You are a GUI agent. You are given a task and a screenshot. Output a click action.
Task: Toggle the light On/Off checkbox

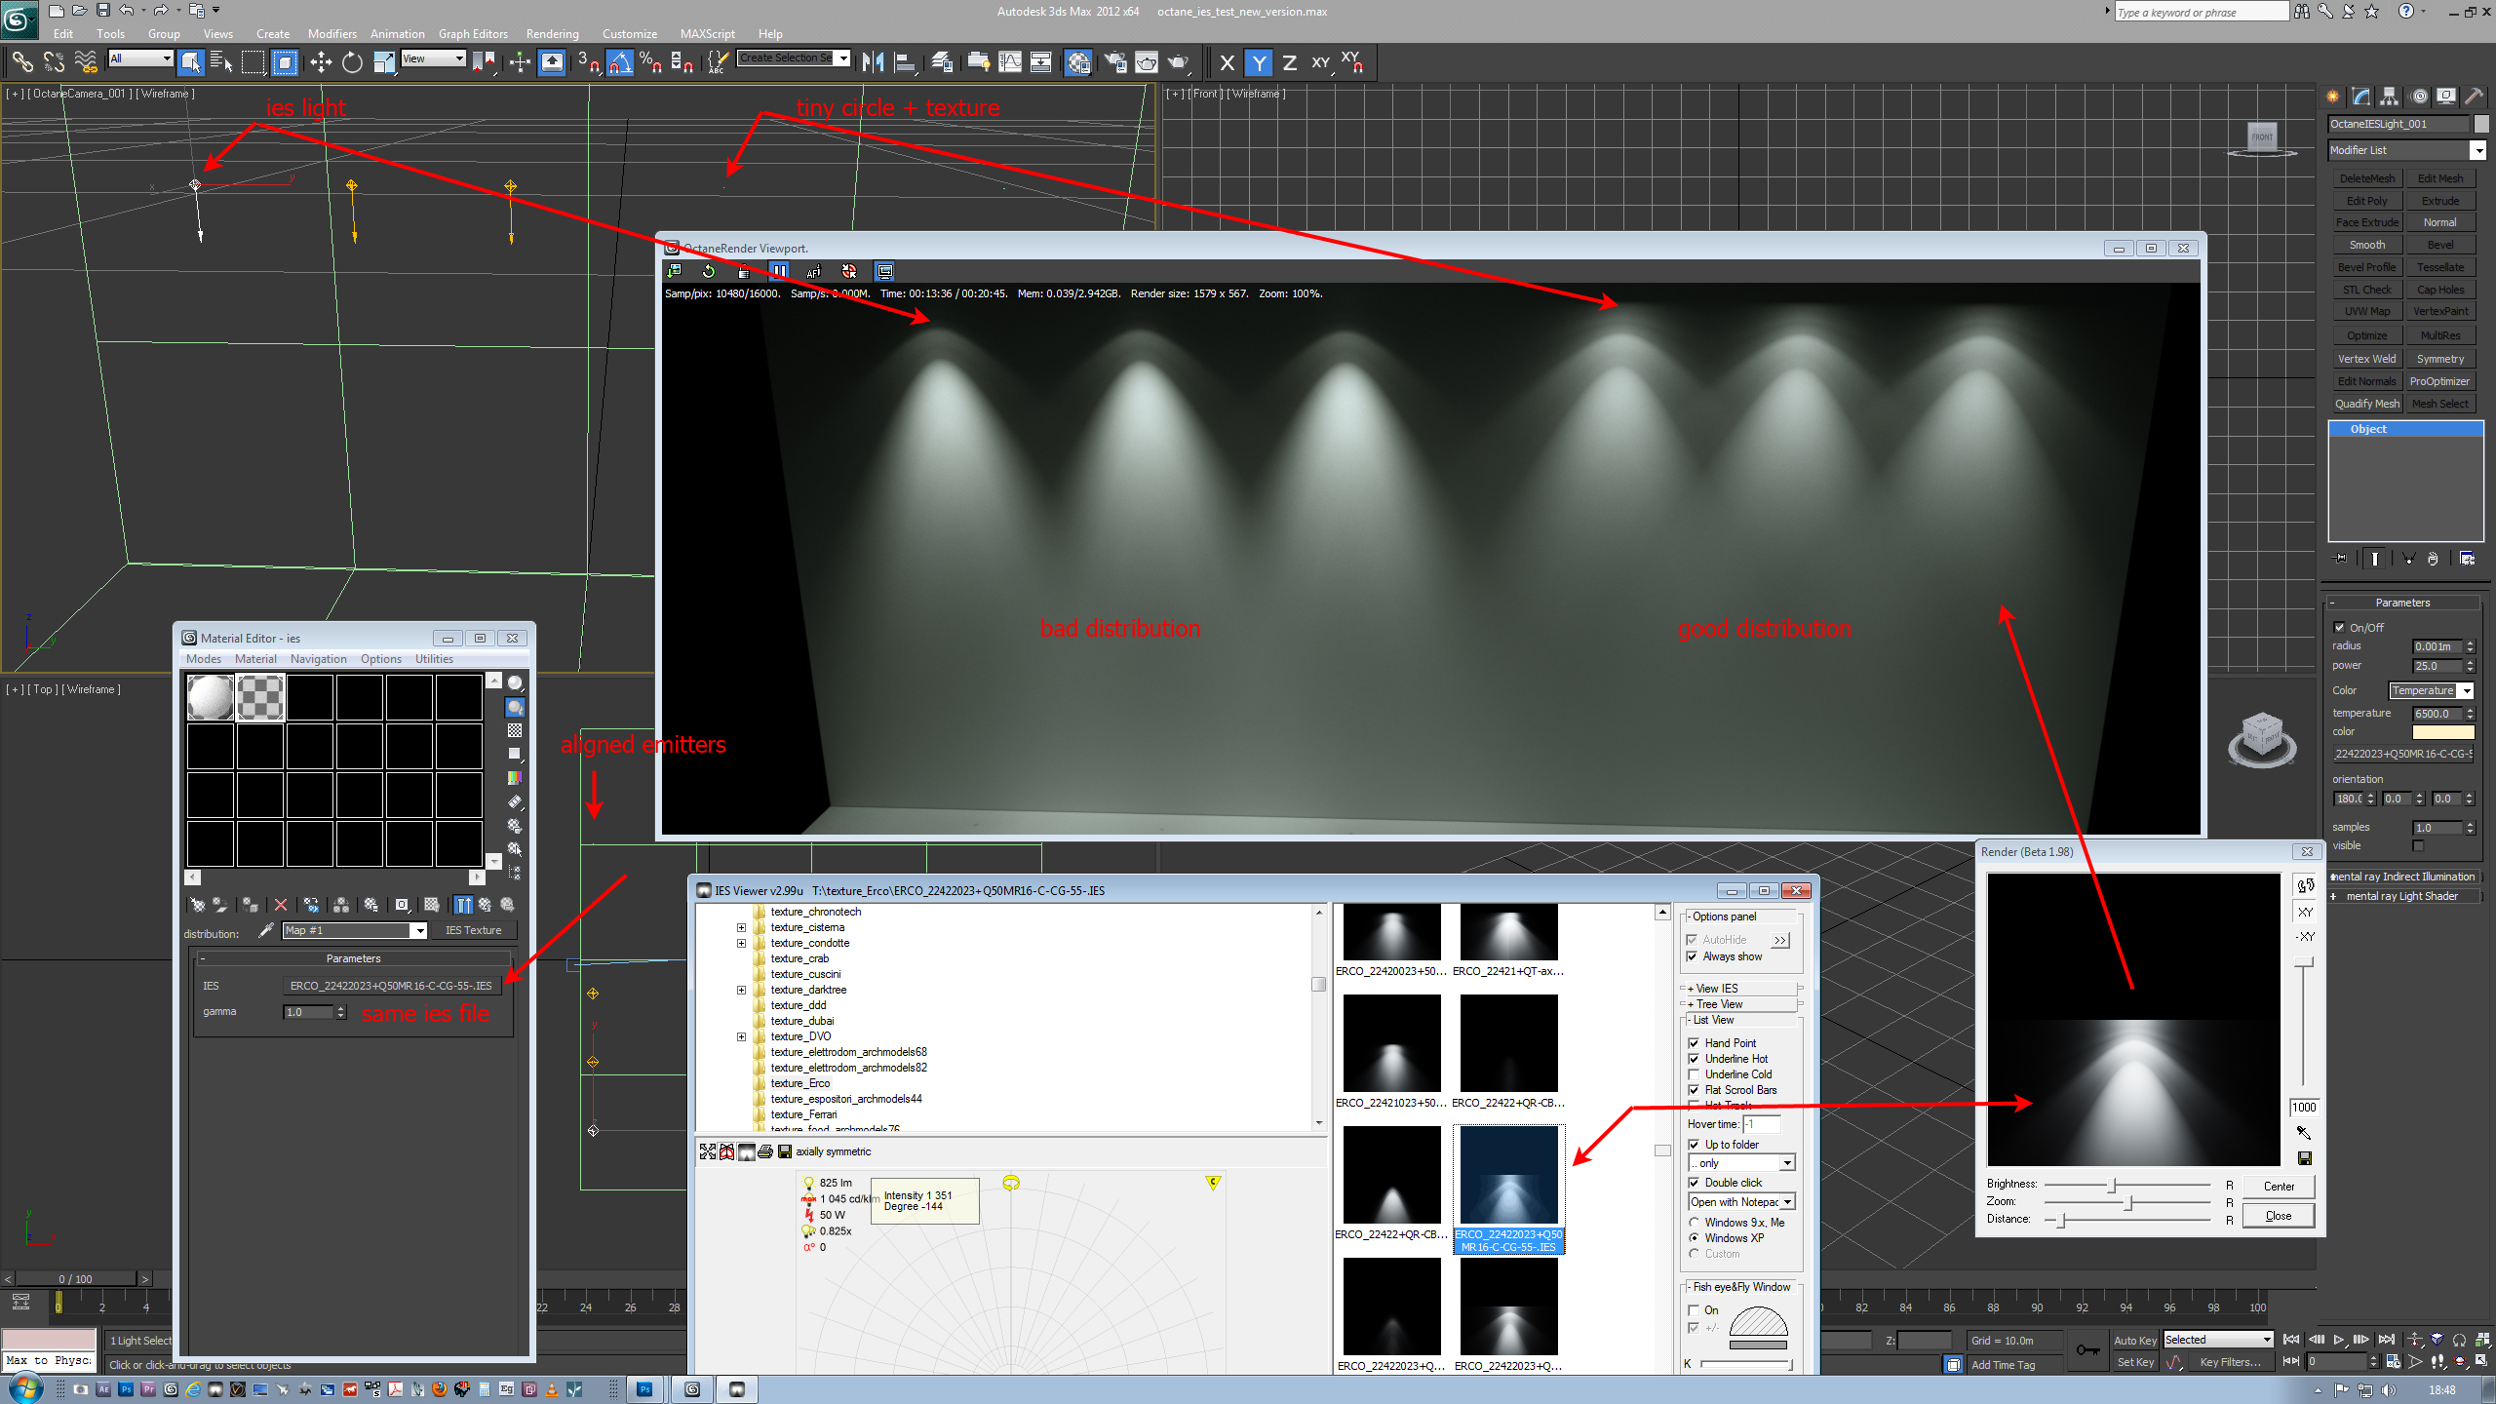[x=2339, y=627]
